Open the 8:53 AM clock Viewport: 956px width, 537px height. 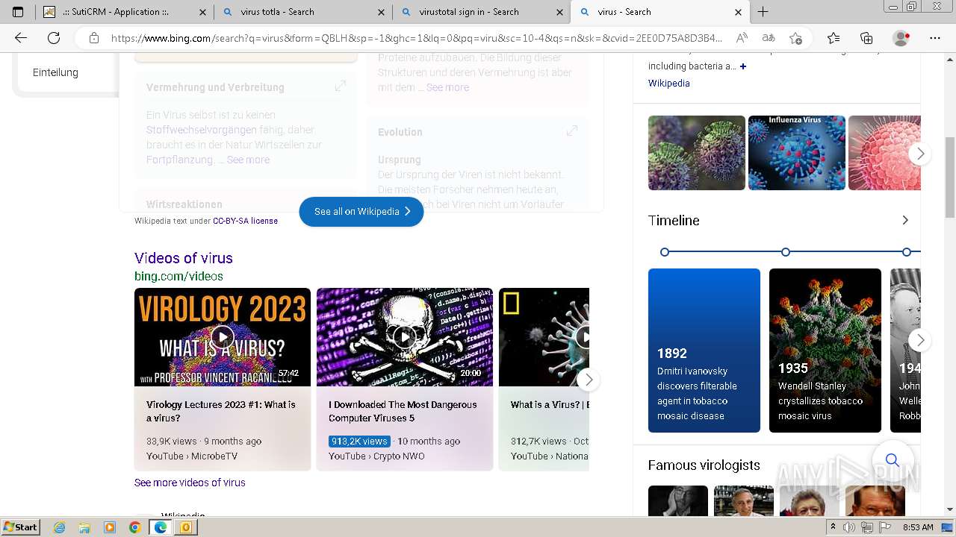pos(918,527)
